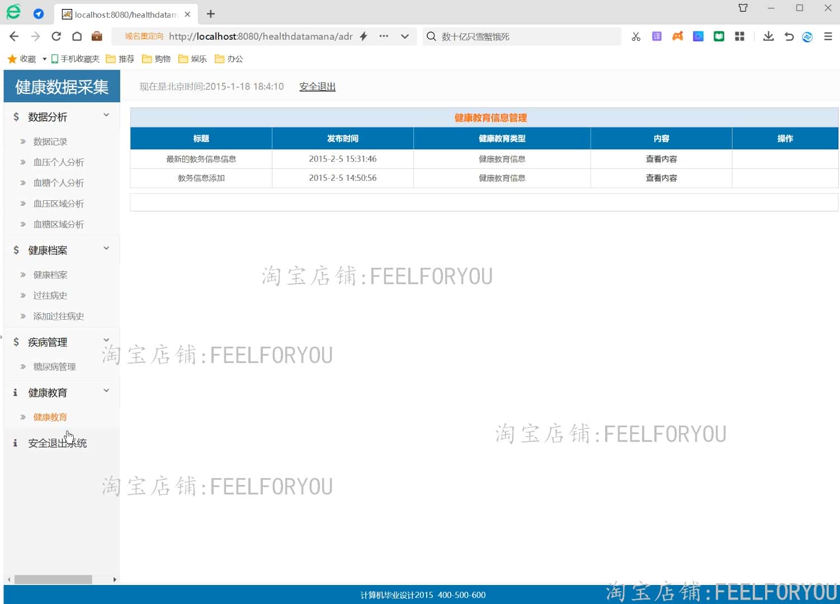
Task: Click the 健康数据采集 site title
Action: [62, 87]
